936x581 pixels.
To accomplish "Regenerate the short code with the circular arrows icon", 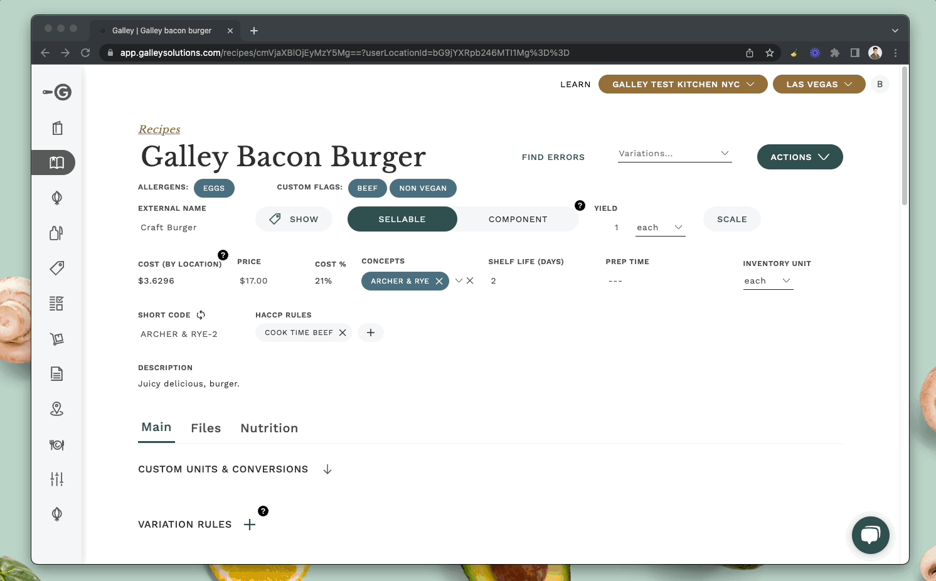I will (201, 314).
